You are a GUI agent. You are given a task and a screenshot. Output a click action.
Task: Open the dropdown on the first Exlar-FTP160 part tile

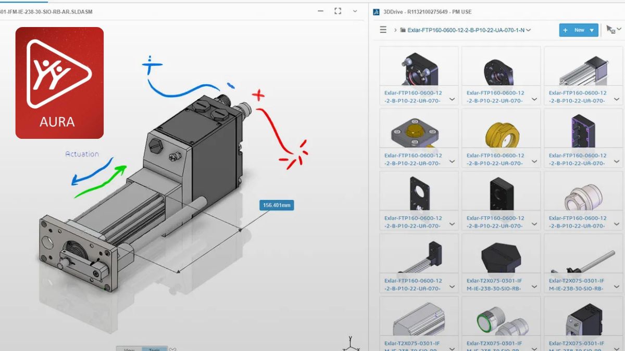pos(452,98)
